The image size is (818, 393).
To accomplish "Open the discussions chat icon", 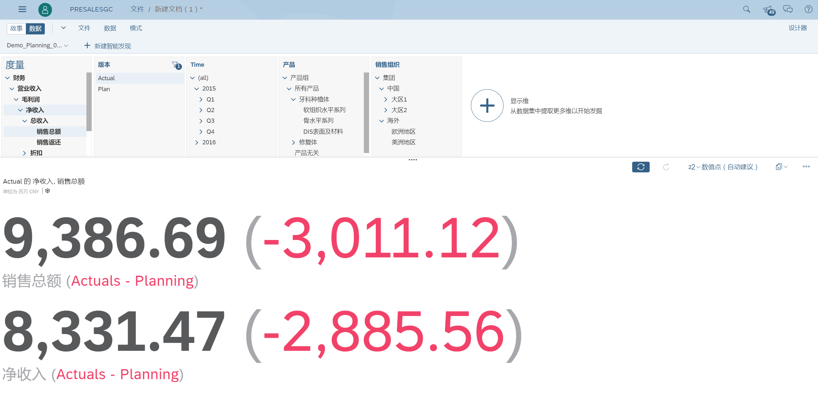I will coord(788,9).
